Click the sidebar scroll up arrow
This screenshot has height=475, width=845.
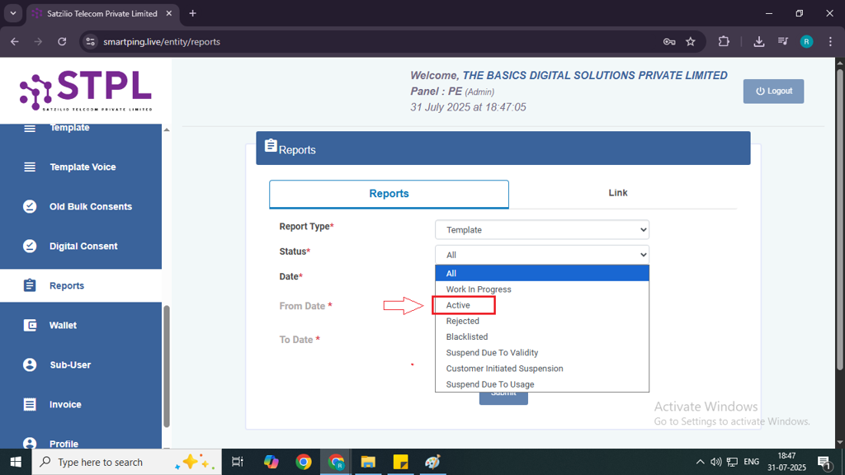click(x=167, y=129)
